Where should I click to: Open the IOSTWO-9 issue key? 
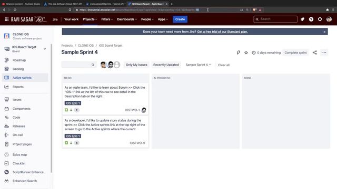tap(137, 143)
